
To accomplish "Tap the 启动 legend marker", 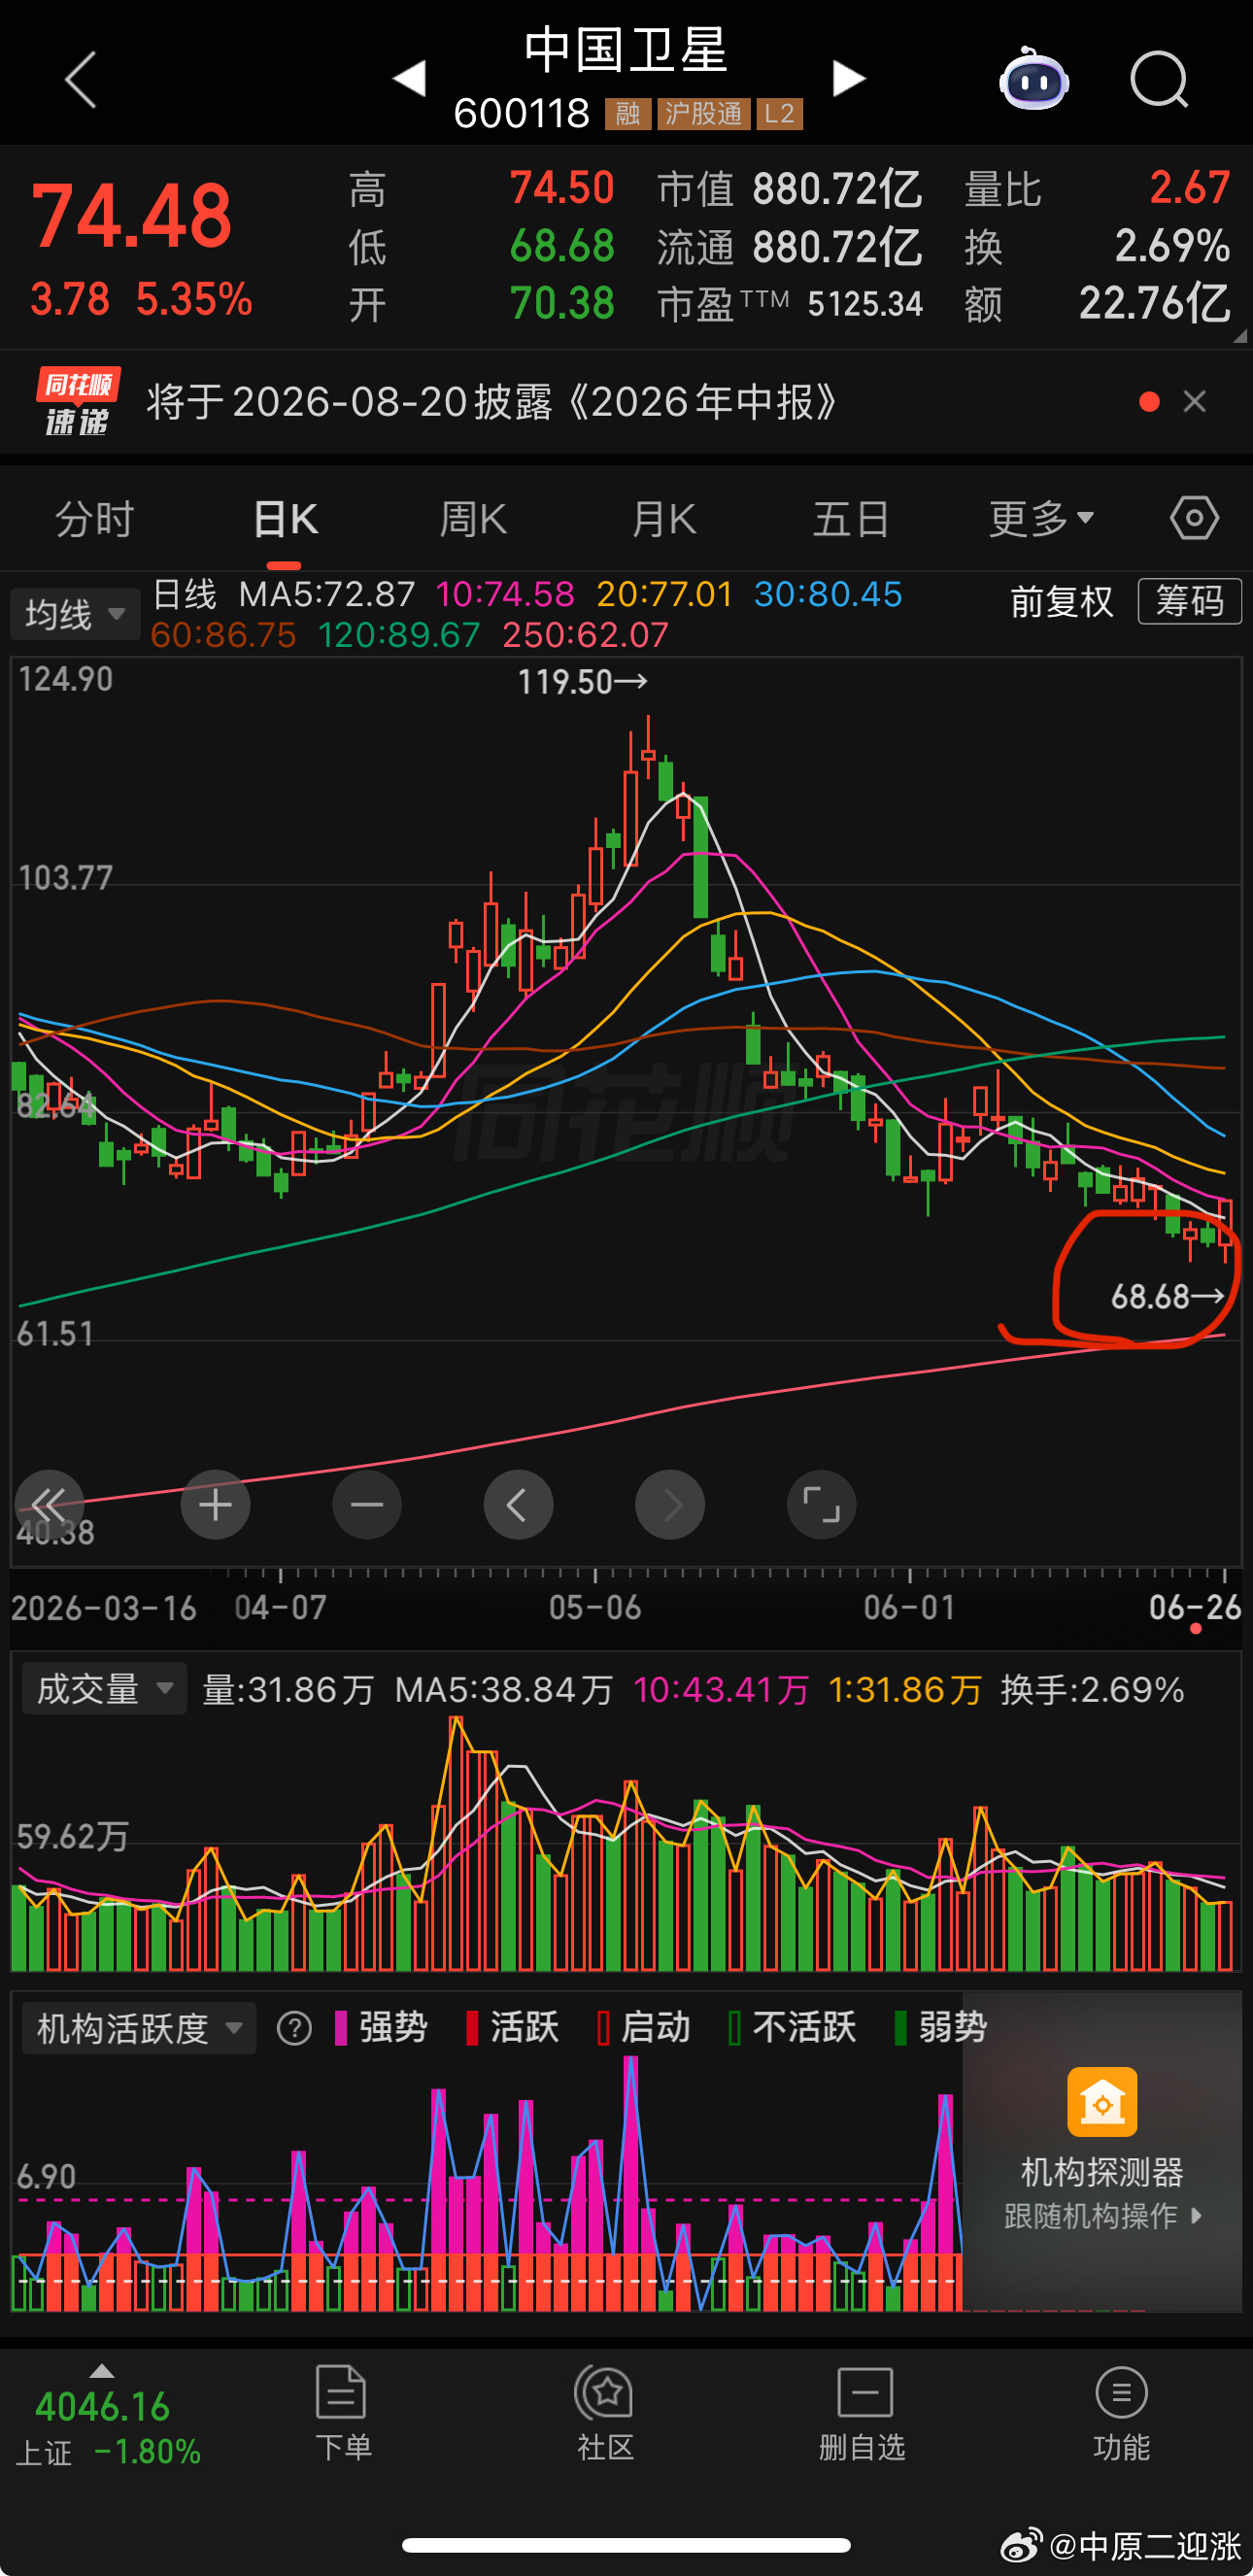I will 603,2028.
